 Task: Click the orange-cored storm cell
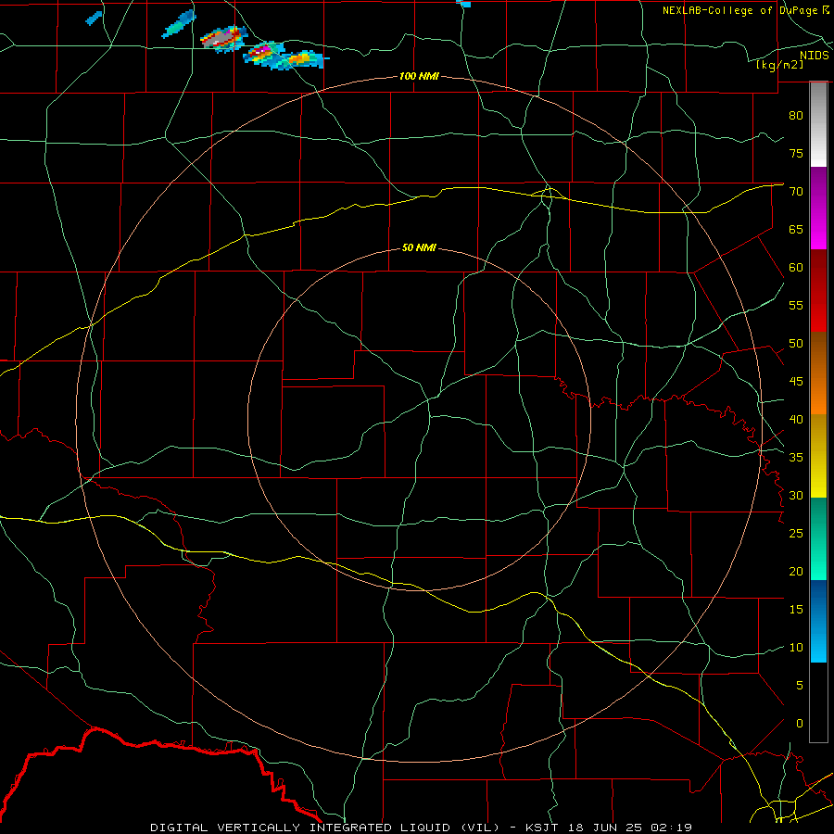click(x=303, y=59)
